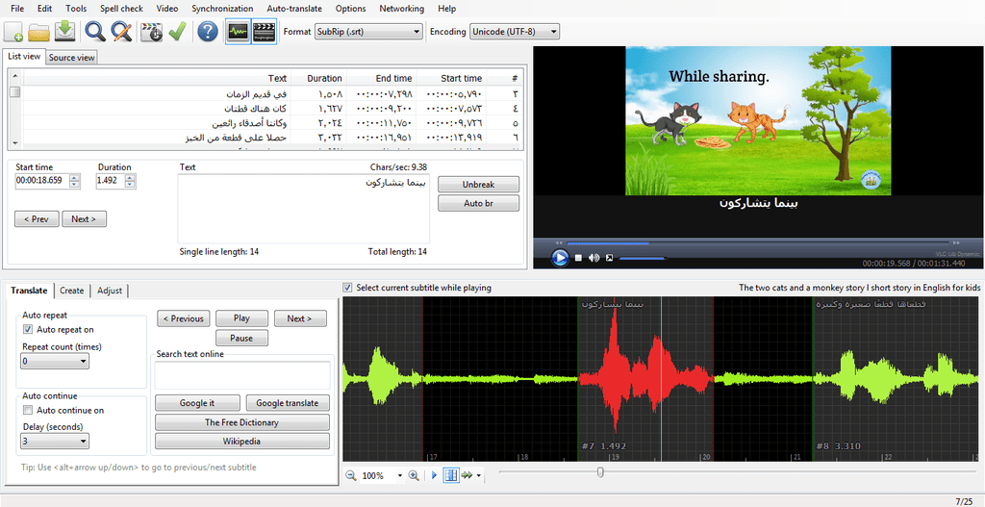Toggle video fullscreen icon

coord(609,258)
